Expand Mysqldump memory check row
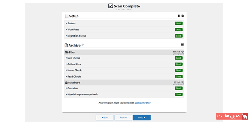The width and height of the screenshot is (248, 124). point(82,94)
